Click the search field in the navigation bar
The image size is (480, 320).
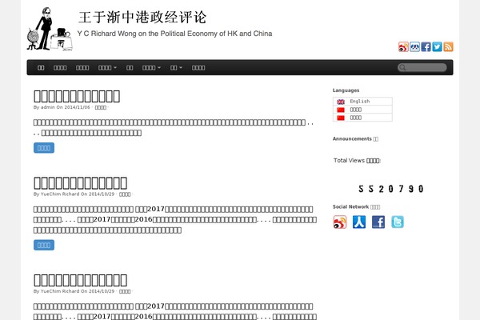pyautogui.click(x=422, y=68)
